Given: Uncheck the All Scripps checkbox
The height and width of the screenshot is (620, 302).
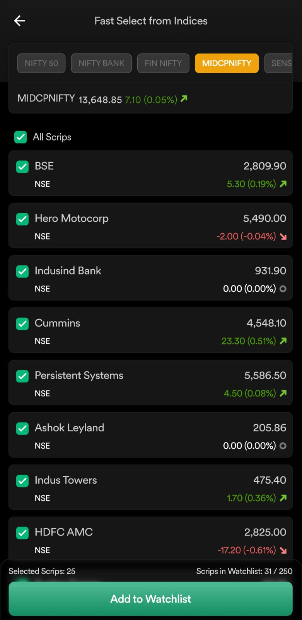Looking at the screenshot, I should pyautogui.click(x=20, y=137).
